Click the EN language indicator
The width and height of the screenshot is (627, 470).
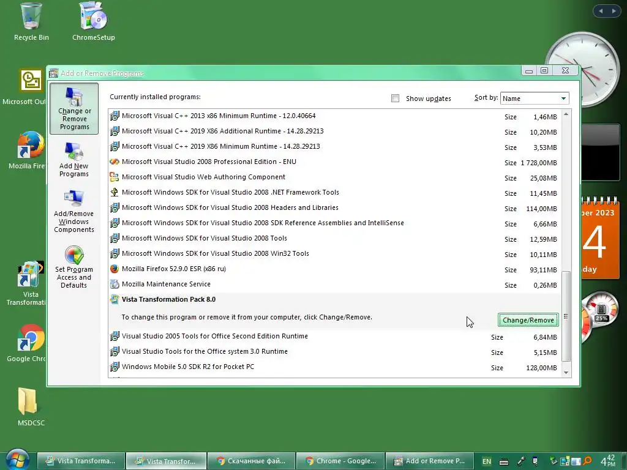[x=487, y=461]
